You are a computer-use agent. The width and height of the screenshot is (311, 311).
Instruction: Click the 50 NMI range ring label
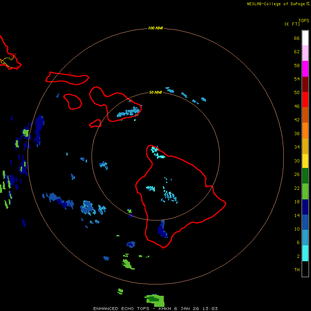[155, 92]
